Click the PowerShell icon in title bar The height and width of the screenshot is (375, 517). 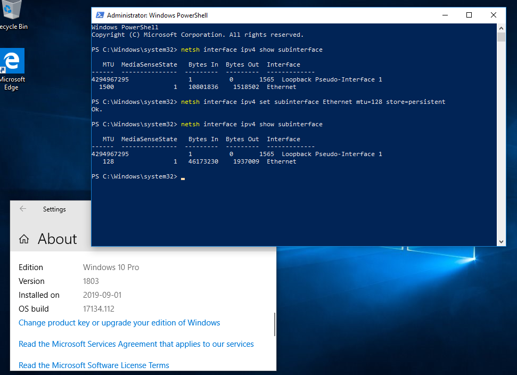coord(100,15)
